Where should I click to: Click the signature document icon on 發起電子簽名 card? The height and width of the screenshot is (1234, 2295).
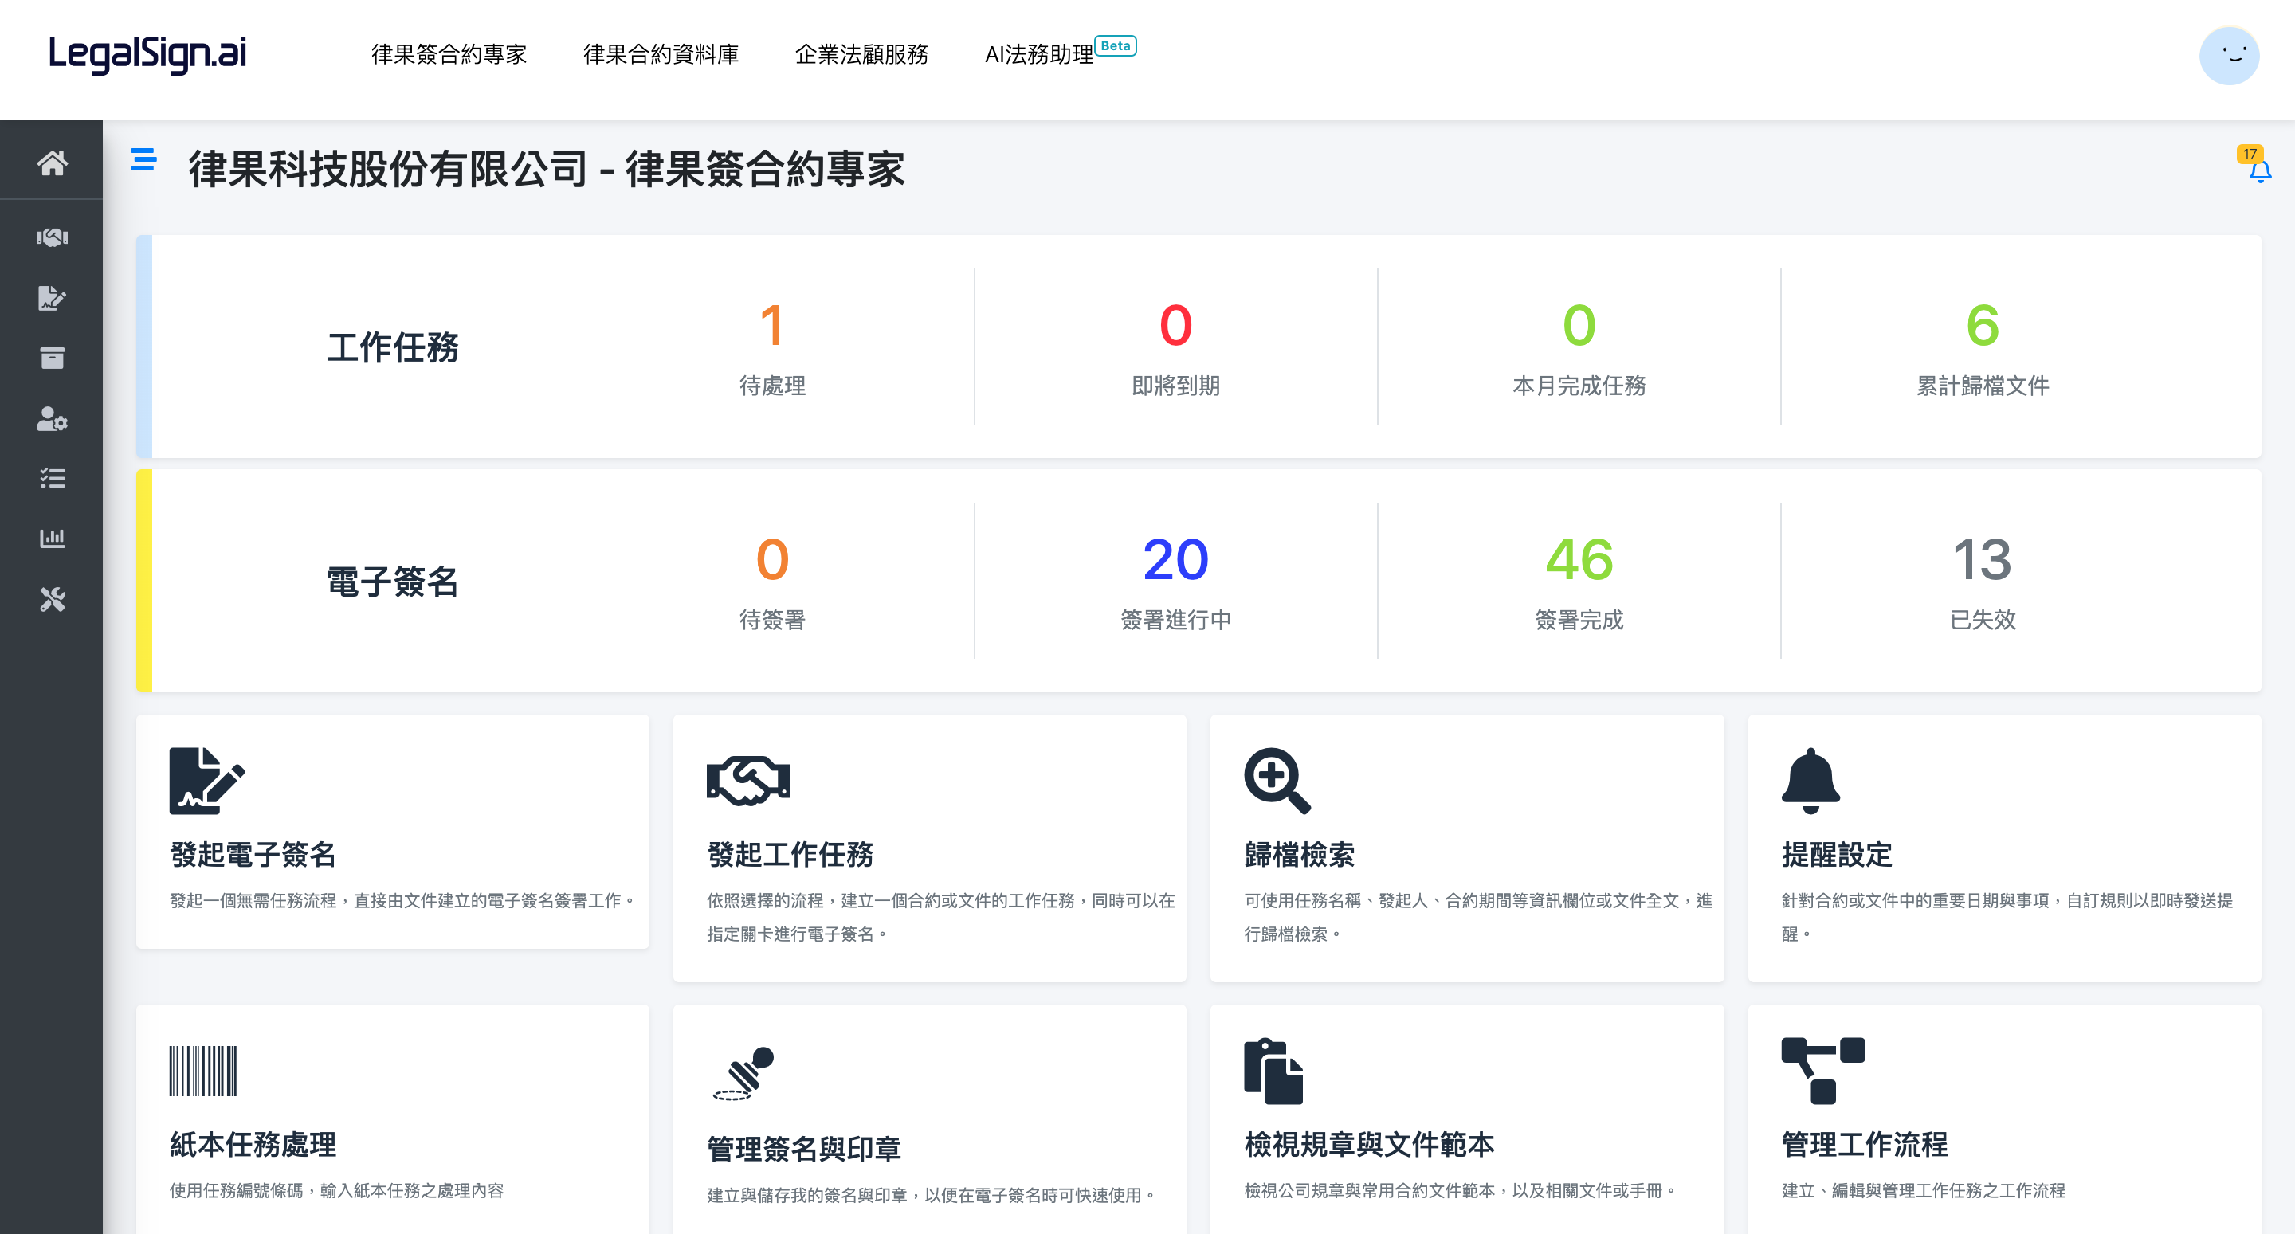(206, 781)
